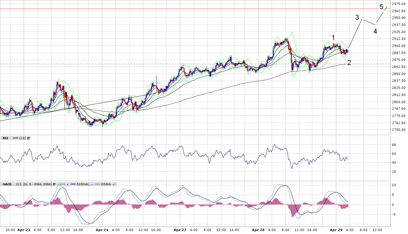This screenshot has height=234, width=408.
Task: Toggle the MACD line visibility checkbox
Action: tap(68, 184)
